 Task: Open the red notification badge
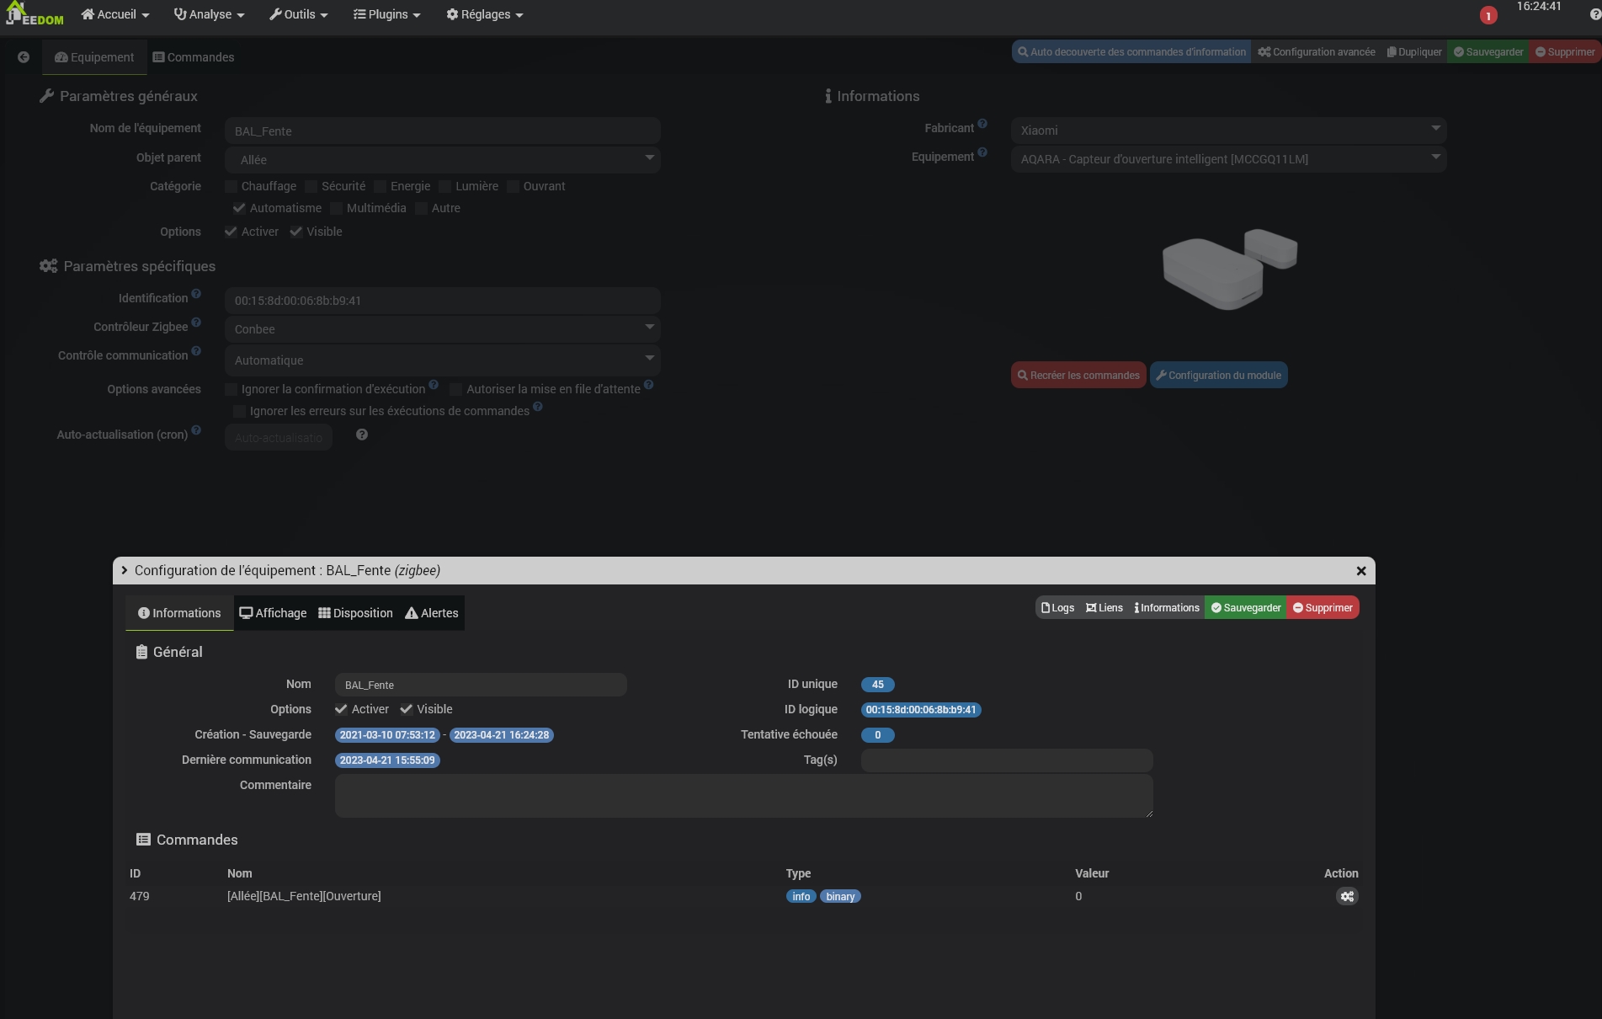tap(1488, 16)
